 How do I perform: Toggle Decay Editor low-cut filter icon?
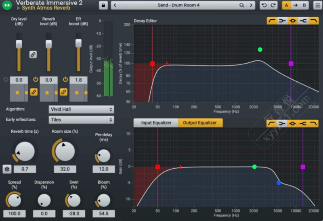point(272,21)
